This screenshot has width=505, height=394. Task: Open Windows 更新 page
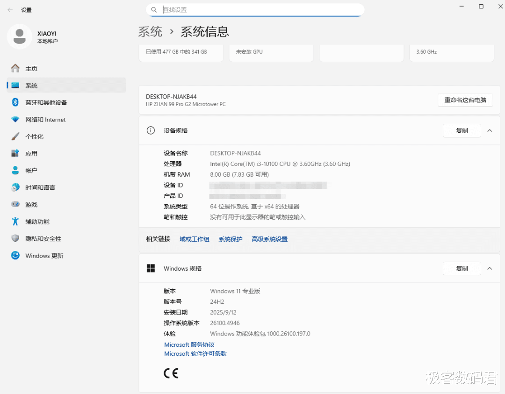coord(66,255)
